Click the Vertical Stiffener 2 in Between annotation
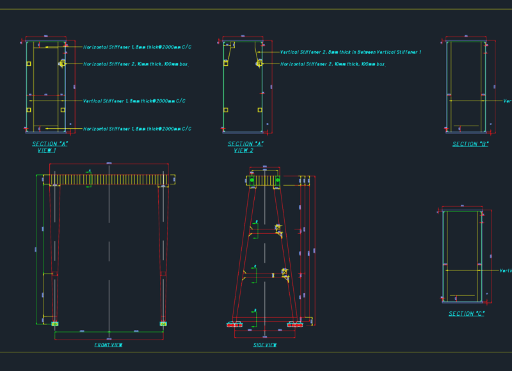 [351, 52]
